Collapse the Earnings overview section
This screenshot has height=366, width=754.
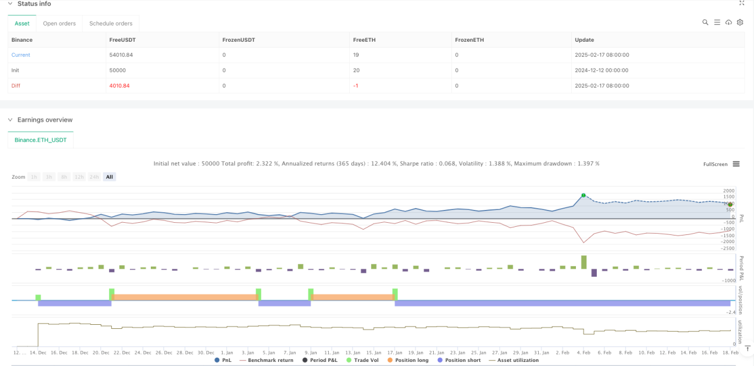point(9,120)
